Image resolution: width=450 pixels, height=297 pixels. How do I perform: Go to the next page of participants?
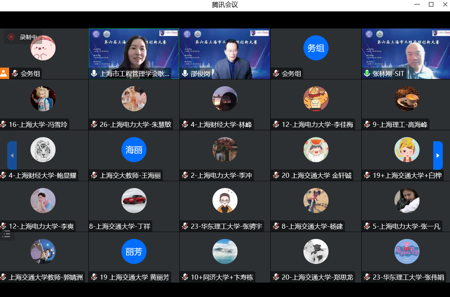click(x=438, y=155)
